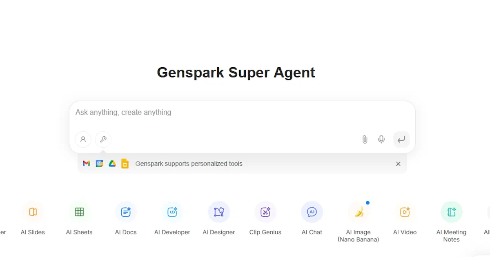Open the Clip Genius icon
This screenshot has height=257, width=490.
tap(265, 212)
